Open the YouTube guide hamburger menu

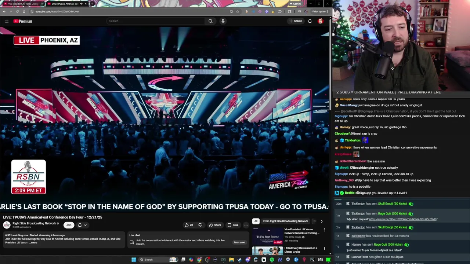point(7,21)
